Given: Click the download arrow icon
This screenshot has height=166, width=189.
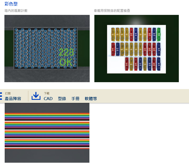Looking at the screenshot, I should 36,96.
